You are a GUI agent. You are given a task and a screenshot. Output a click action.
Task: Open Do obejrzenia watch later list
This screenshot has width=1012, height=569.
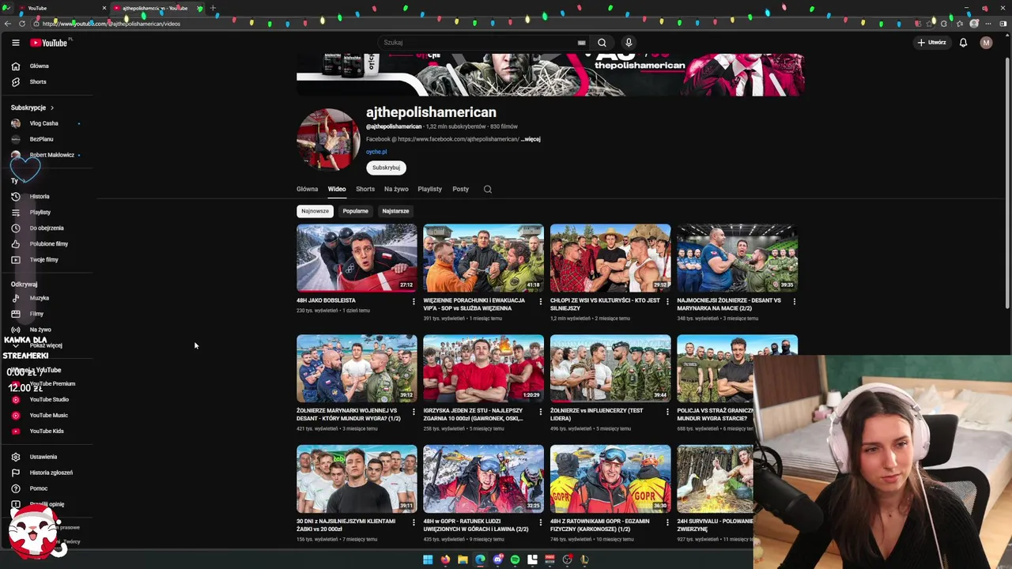[46, 228]
